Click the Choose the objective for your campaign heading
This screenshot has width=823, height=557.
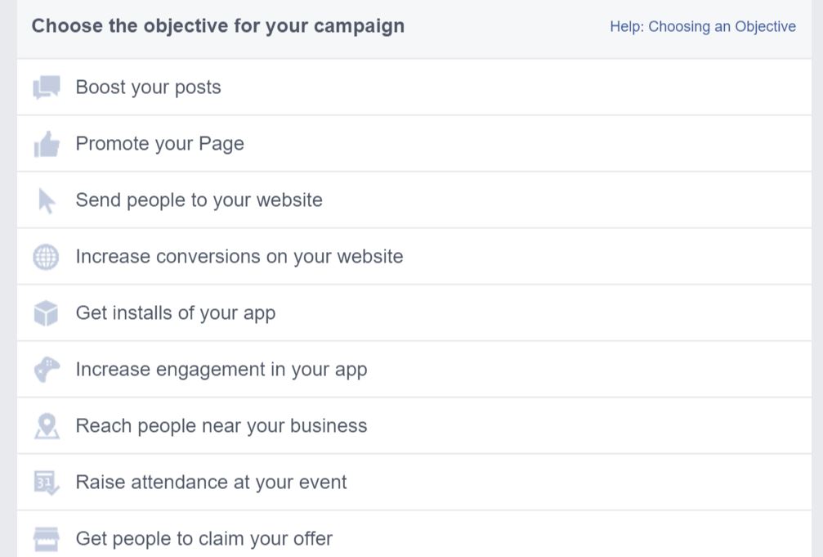(217, 26)
